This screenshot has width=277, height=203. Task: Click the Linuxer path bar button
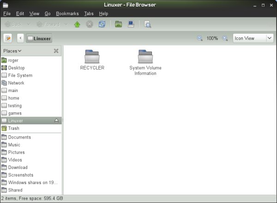(x=39, y=38)
